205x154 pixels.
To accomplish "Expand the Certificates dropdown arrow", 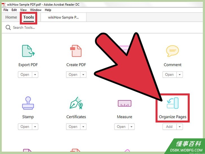I will (x=83, y=127).
